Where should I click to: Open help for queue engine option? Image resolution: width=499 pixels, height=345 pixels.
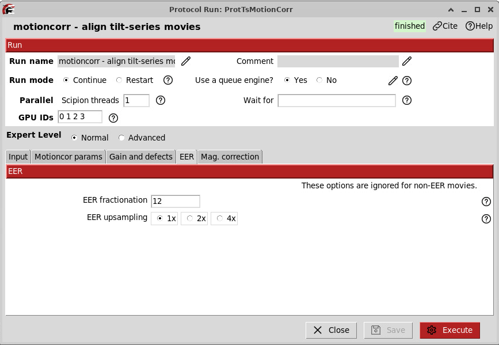[x=407, y=81]
